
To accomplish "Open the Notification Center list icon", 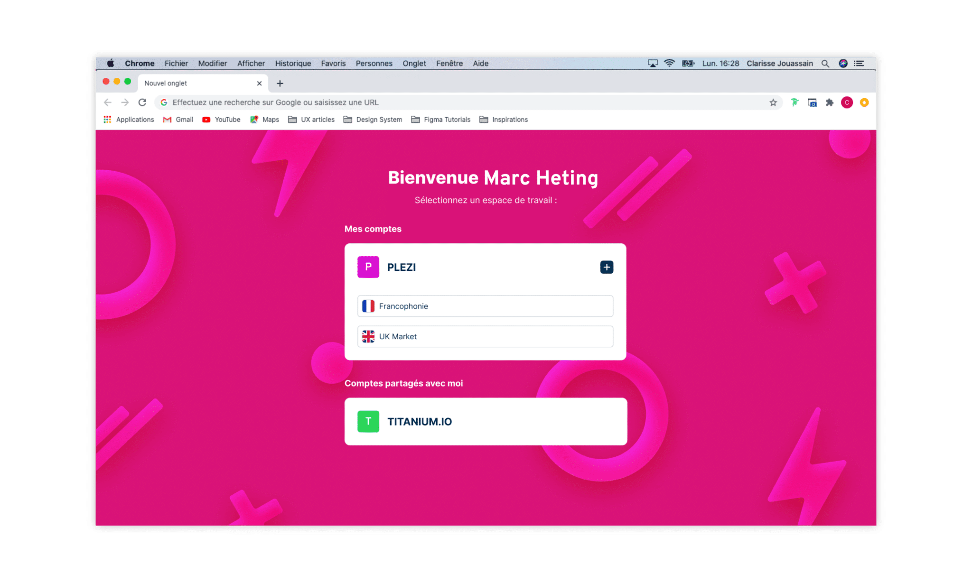I will [x=859, y=63].
